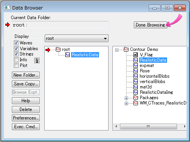Close the Data Browser window
Viewport: 190px width, 142px height.
180,8
